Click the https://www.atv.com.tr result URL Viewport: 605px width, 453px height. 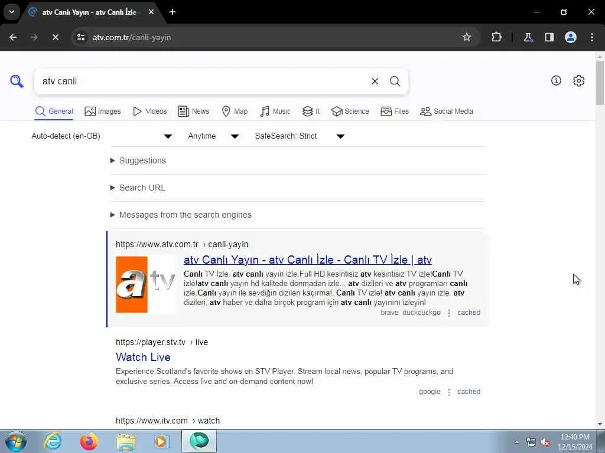click(x=182, y=244)
